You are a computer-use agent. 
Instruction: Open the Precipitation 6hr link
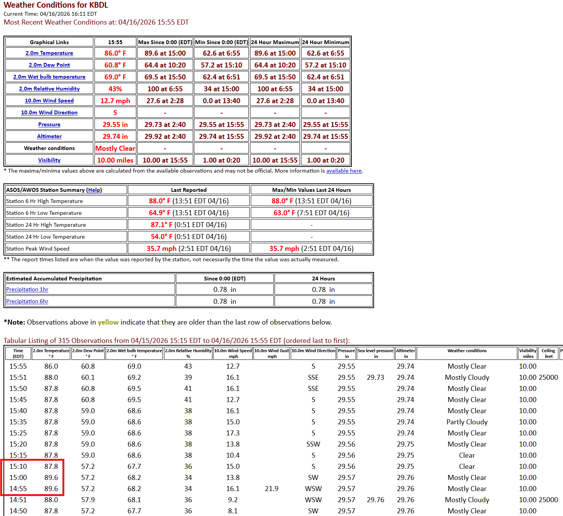(27, 302)
